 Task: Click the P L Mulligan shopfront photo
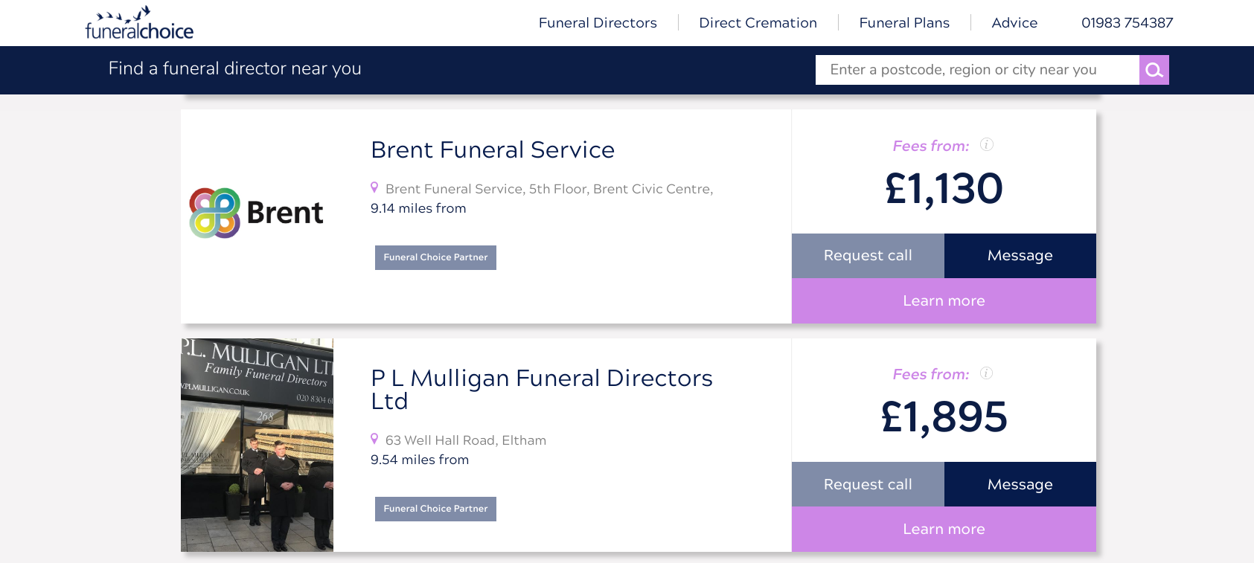(257, 445)
